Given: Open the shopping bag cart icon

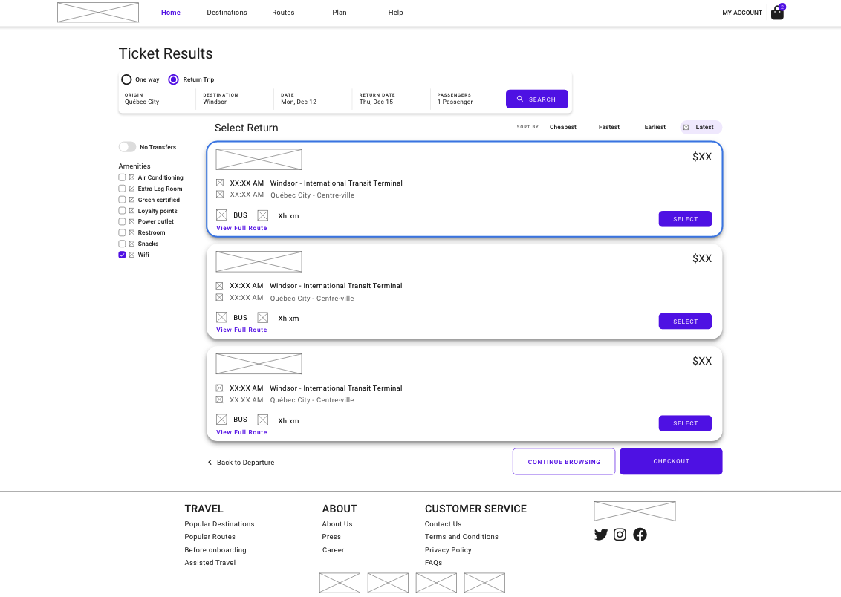Looking at the screenshot, I should tap(777, 13).
